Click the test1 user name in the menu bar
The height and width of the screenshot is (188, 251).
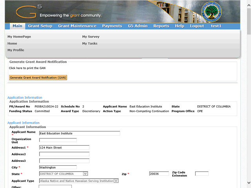tap(216, 26)
